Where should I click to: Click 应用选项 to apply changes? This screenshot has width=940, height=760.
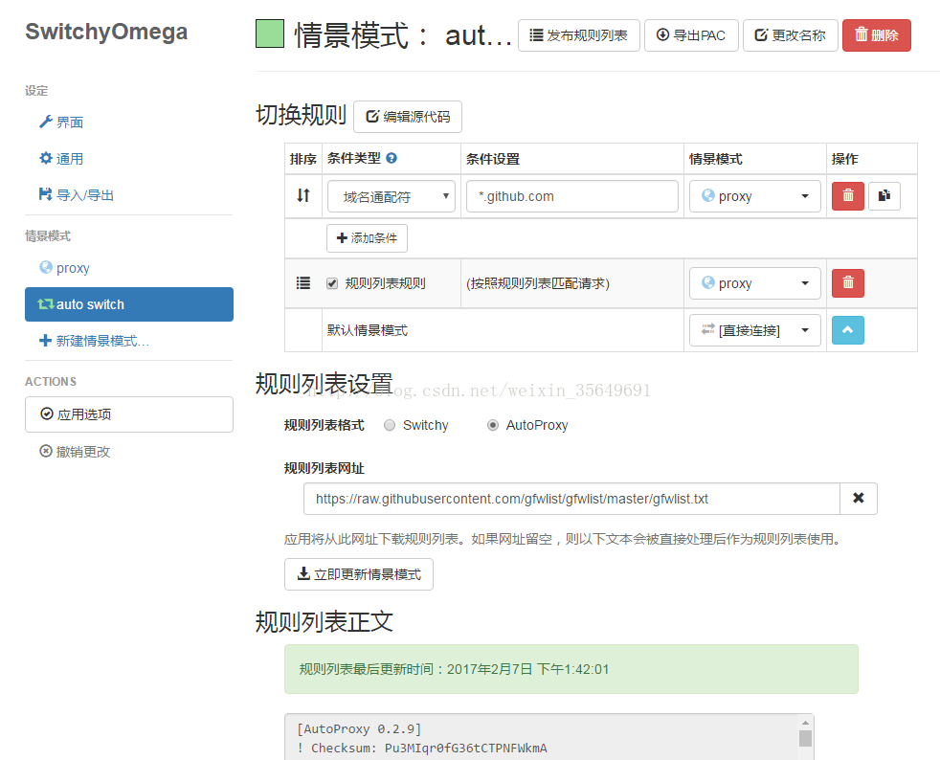pos(129,414)
